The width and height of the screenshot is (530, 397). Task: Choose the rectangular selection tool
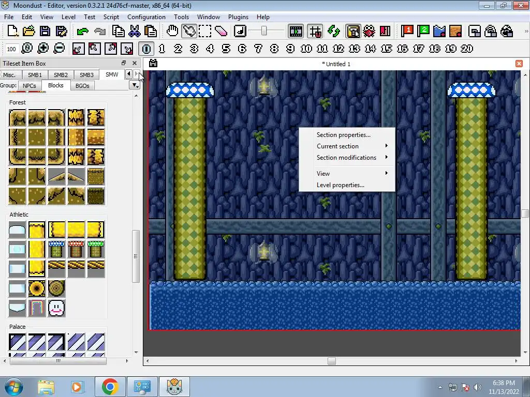(x=205, y=31)
